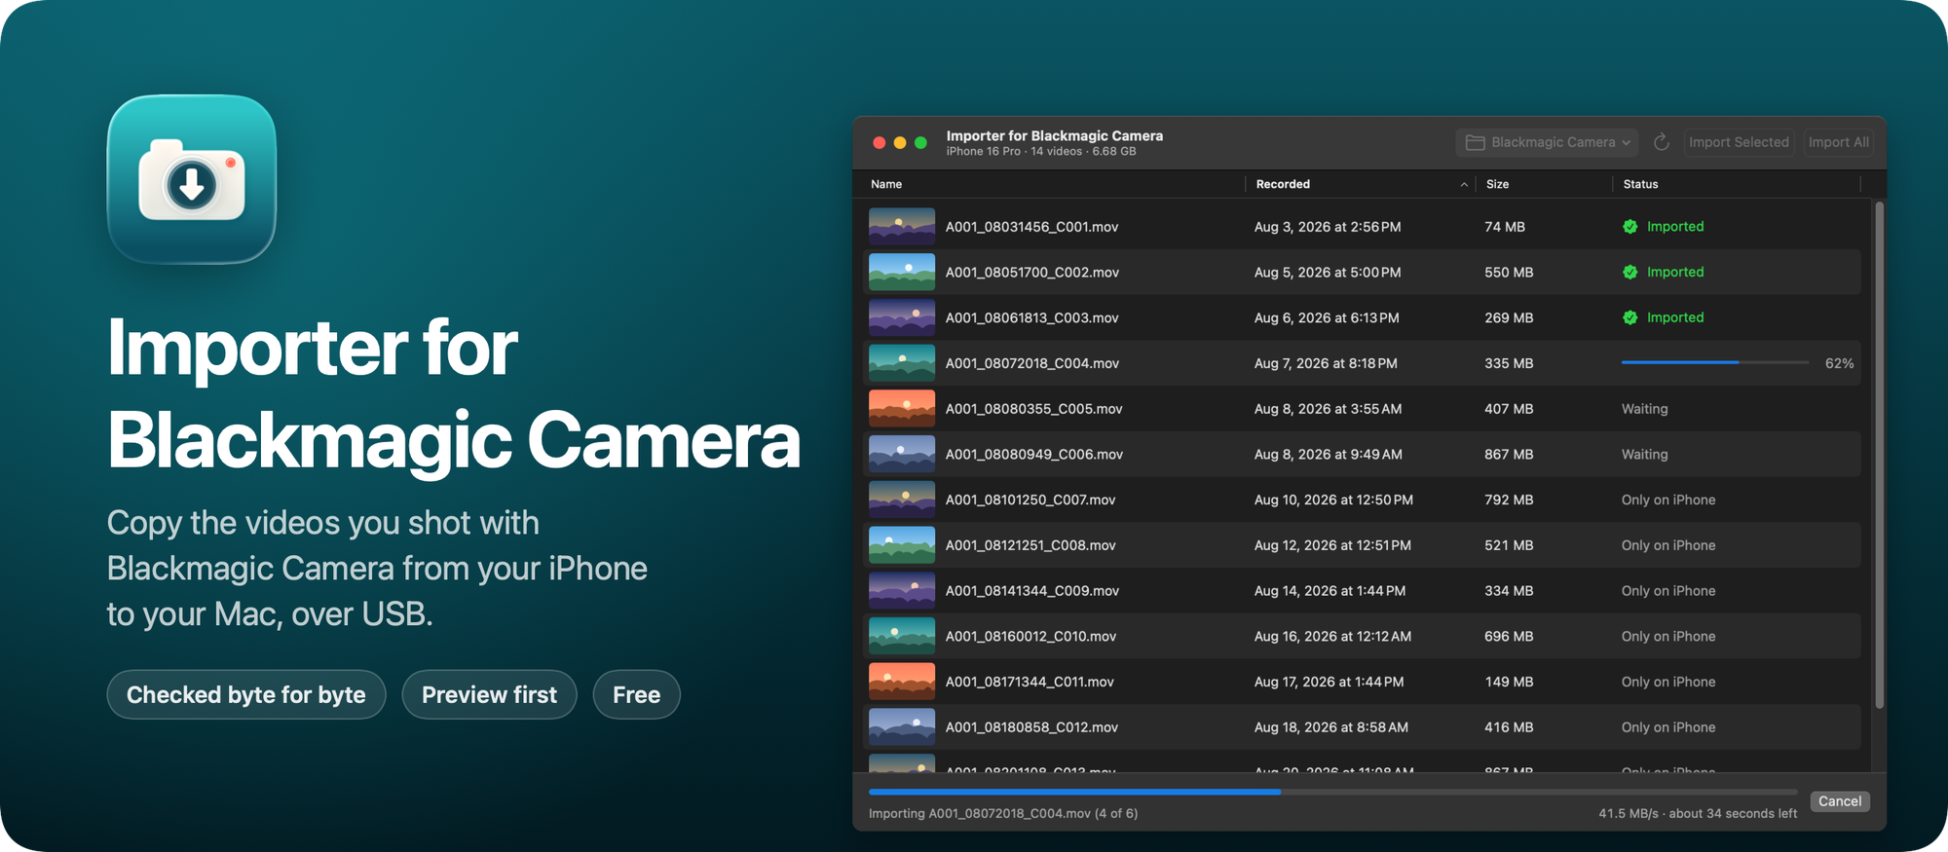The image size is (1948, 852).
Task: Click the overall import progress bar at bottom
Action: pyautogui.click(x=1333, y=792)
